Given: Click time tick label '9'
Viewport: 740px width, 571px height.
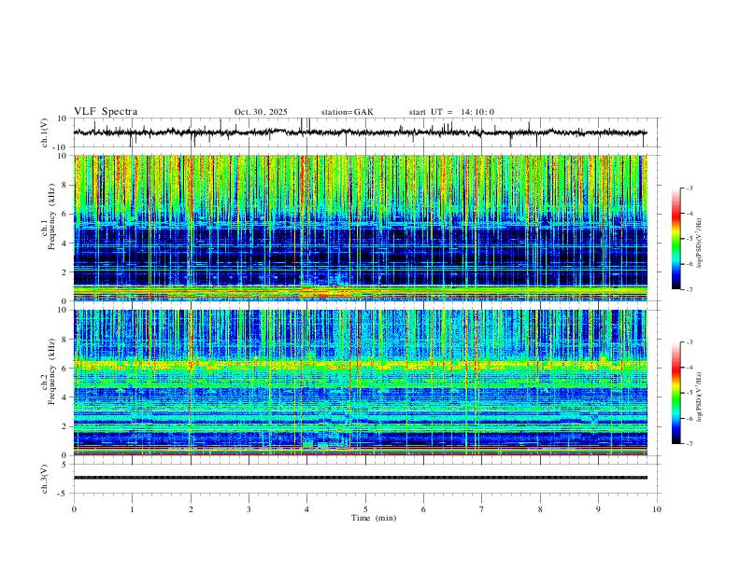Looking at the screenshot, I should point(598,509).
